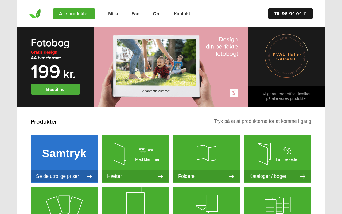Open the Foldere product link
The height and width of the screenshot is (214, 342).
[x=186, y=176]
